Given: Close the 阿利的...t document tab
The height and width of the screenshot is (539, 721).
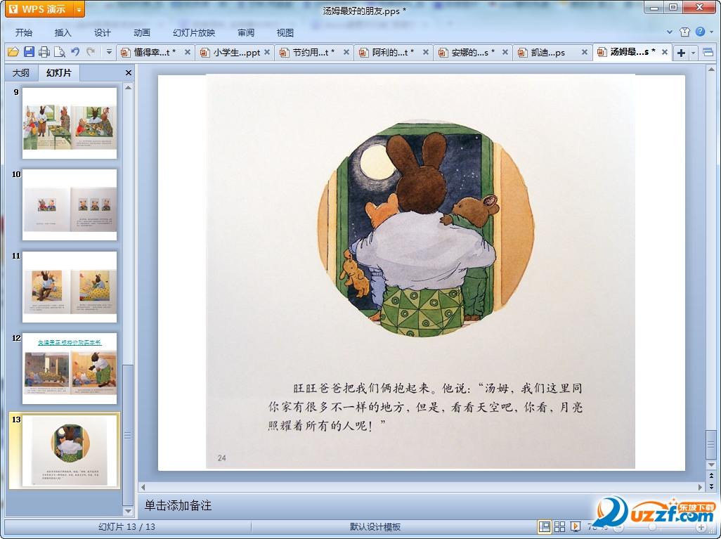Looking at the screenshot, I should 426,53.
